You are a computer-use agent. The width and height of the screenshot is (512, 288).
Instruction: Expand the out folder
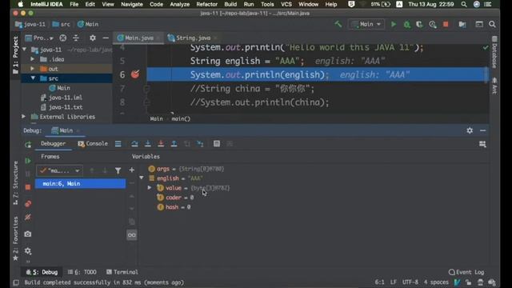click(x=32, y=69)
